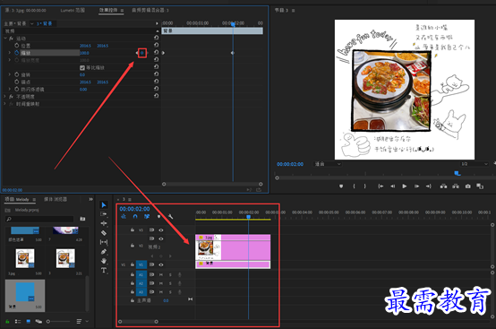Image resolution: width=496 pixels, height=329 pixels.
Task: Select the Ripple Edit tool
Action: pyautogui.click(x=104, y=223)
